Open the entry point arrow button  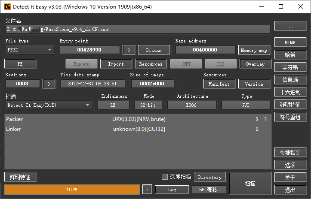point(129,50)
